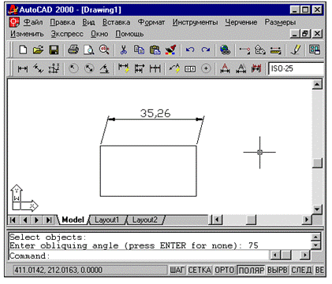Image resolution: width=332 pixels, height=284 pixels.
Task: Click the Dimension Edit icon
Action: [225, 68]
